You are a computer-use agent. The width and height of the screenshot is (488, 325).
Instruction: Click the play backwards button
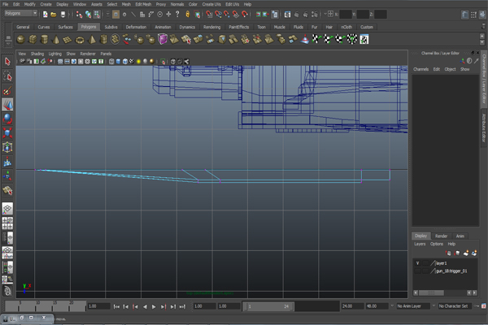(x=145, y=306)
